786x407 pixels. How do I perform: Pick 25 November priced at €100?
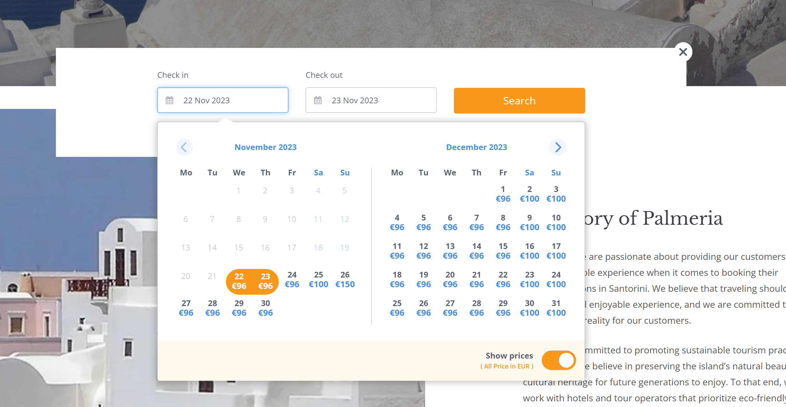point(318,280)
